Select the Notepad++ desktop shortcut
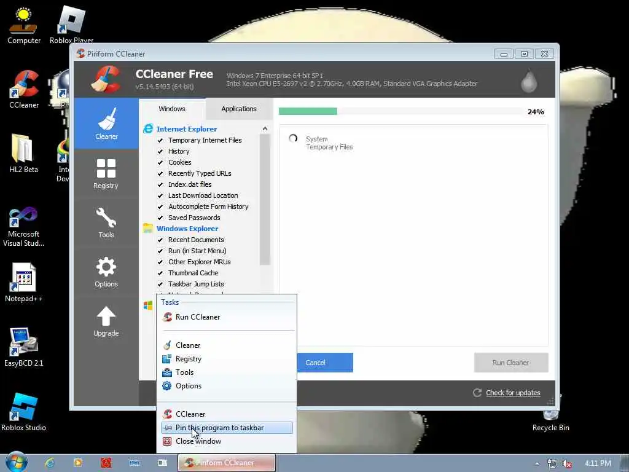Screen dimensions: 629x472 (x=23, y=282)
